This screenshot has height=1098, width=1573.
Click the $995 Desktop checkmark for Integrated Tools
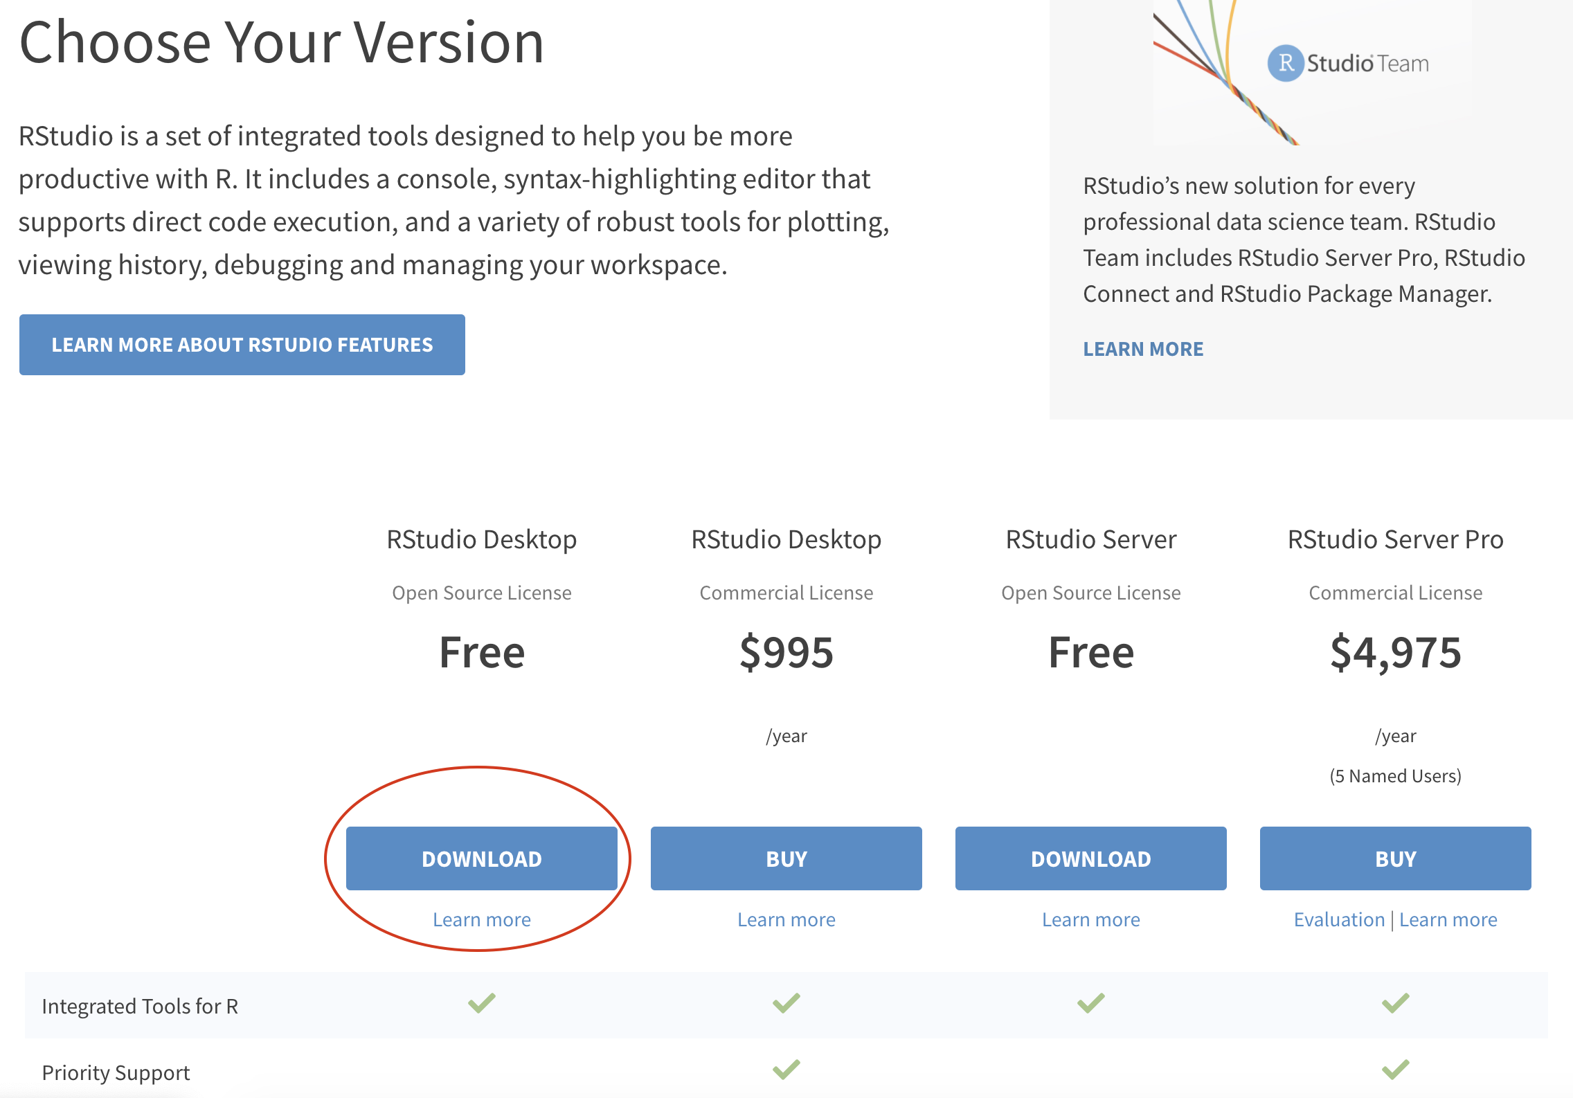coord(786,1003)
